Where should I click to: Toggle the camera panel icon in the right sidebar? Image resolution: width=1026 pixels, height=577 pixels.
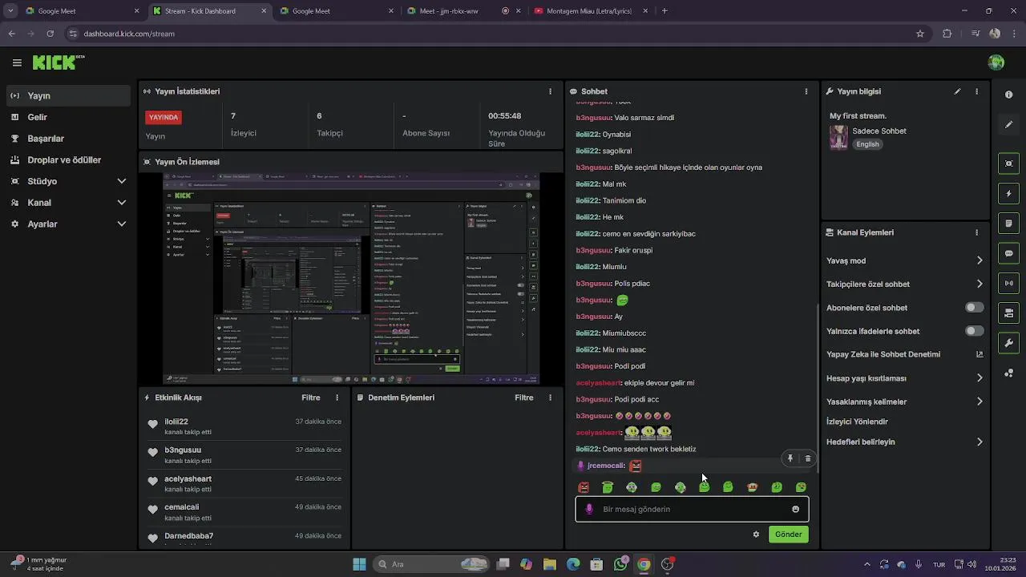[x=1008, y=313]
